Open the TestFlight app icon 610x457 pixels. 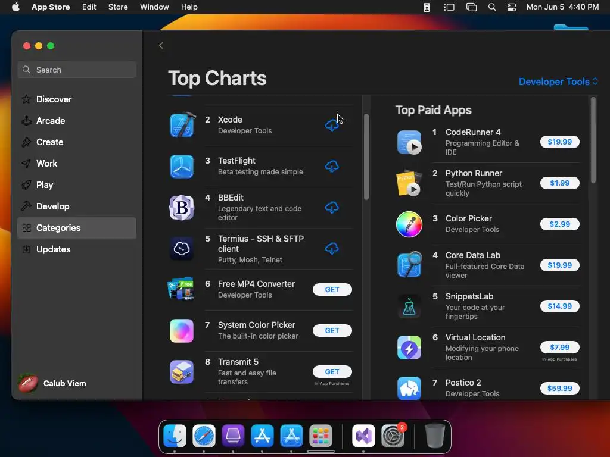tap(182, 167)
